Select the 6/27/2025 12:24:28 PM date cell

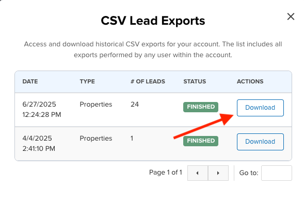point(42,110)
